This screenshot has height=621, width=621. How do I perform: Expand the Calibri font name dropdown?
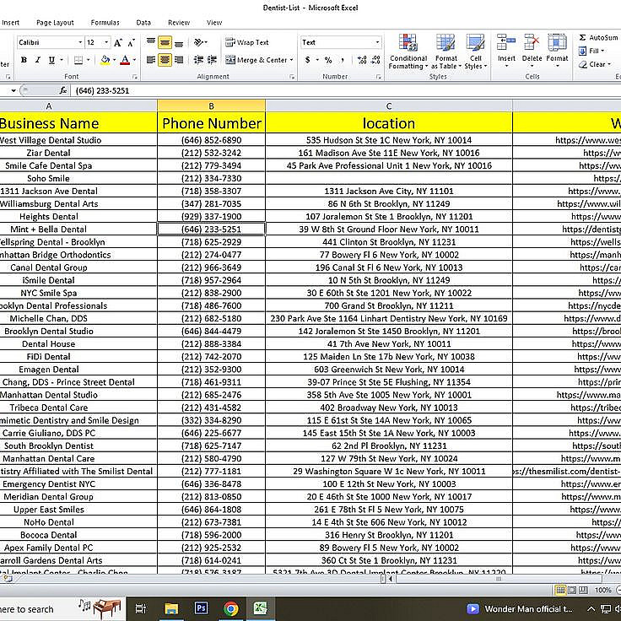point(80,42)
